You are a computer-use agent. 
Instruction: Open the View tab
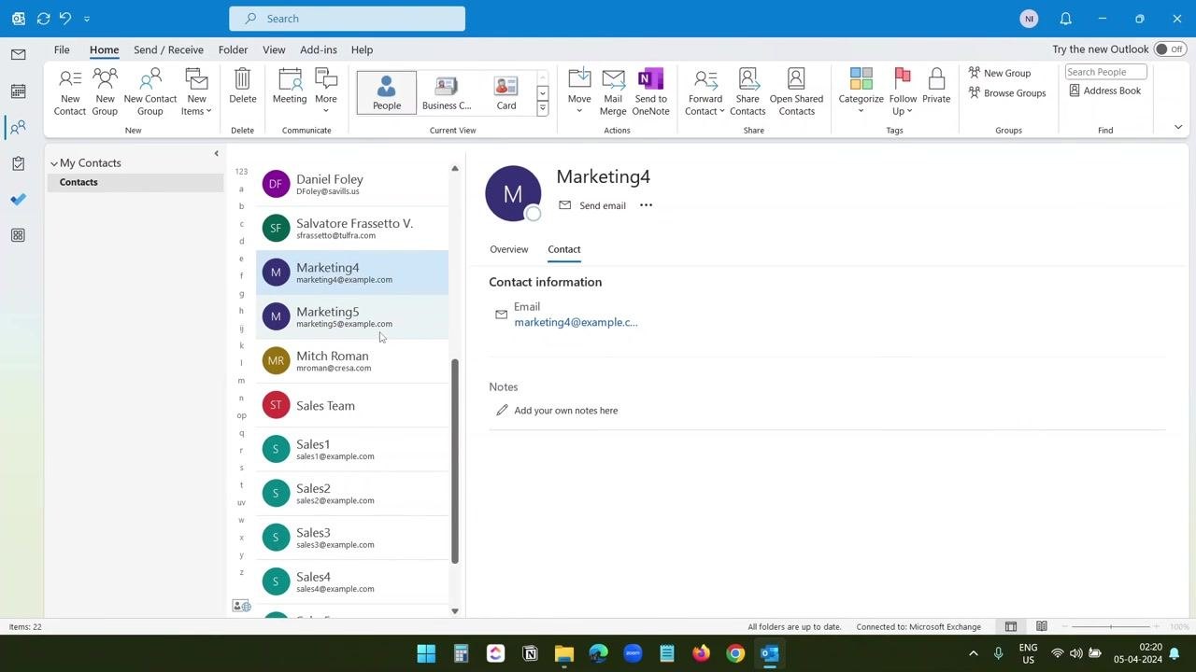(x=274, y=49)
